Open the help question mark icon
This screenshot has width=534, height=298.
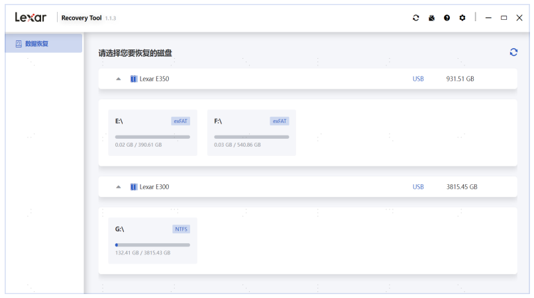pos(447,18)
